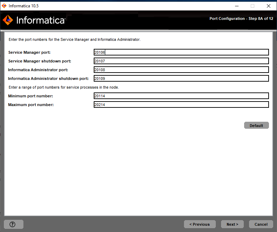Click the 'Minimum port number:' label

coord(30,96)
